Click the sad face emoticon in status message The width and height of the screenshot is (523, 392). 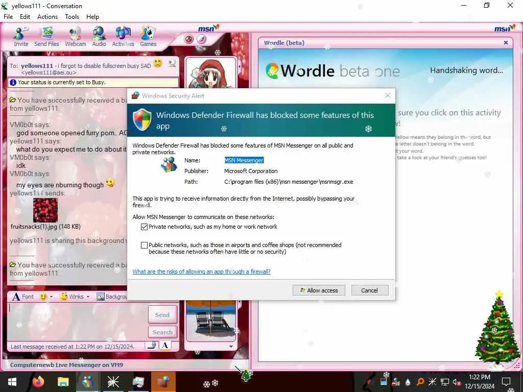click(158, 63)
